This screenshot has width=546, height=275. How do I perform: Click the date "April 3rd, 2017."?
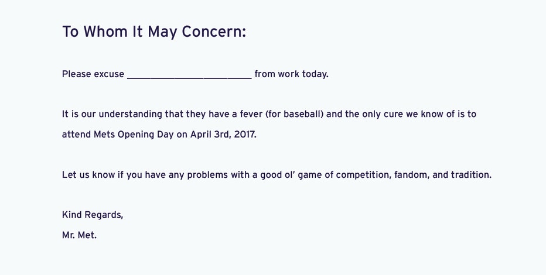pos(223,135)
